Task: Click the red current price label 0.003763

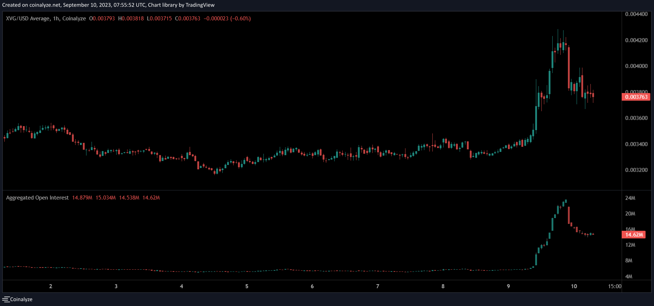Action: (x=636, y=97)
